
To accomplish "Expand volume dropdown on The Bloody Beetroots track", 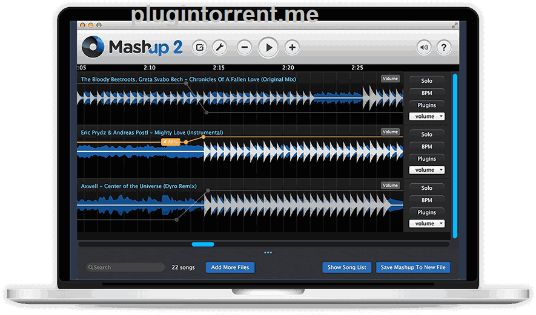I will [426, 116].
